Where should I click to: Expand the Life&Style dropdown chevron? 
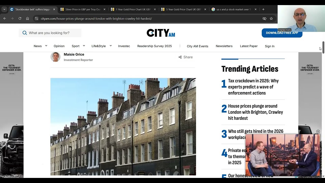111,46
